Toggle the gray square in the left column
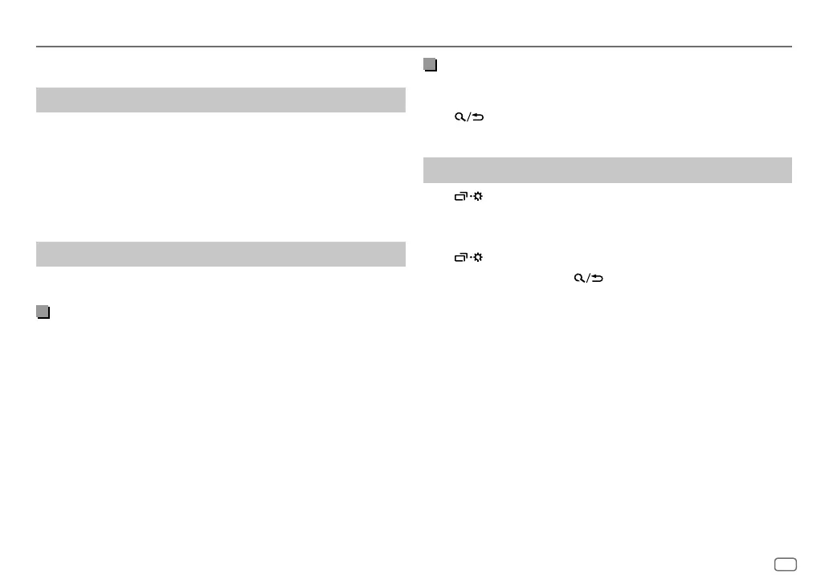Viewport: 829px width, 583px height. (43, 312)
